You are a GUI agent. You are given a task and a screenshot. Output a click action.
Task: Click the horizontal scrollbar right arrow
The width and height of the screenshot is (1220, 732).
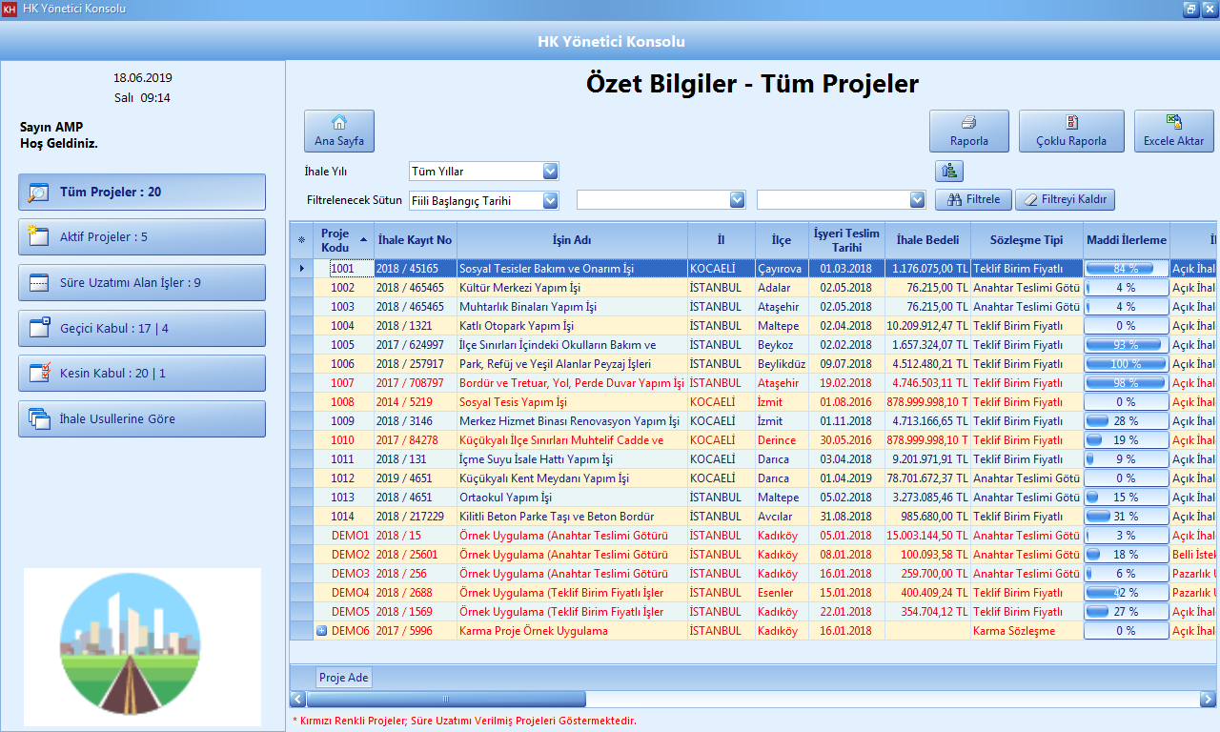click(1208, 700)
